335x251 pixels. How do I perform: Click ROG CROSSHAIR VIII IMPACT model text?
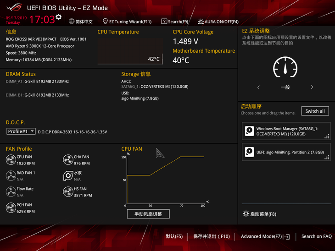[31, 39]
